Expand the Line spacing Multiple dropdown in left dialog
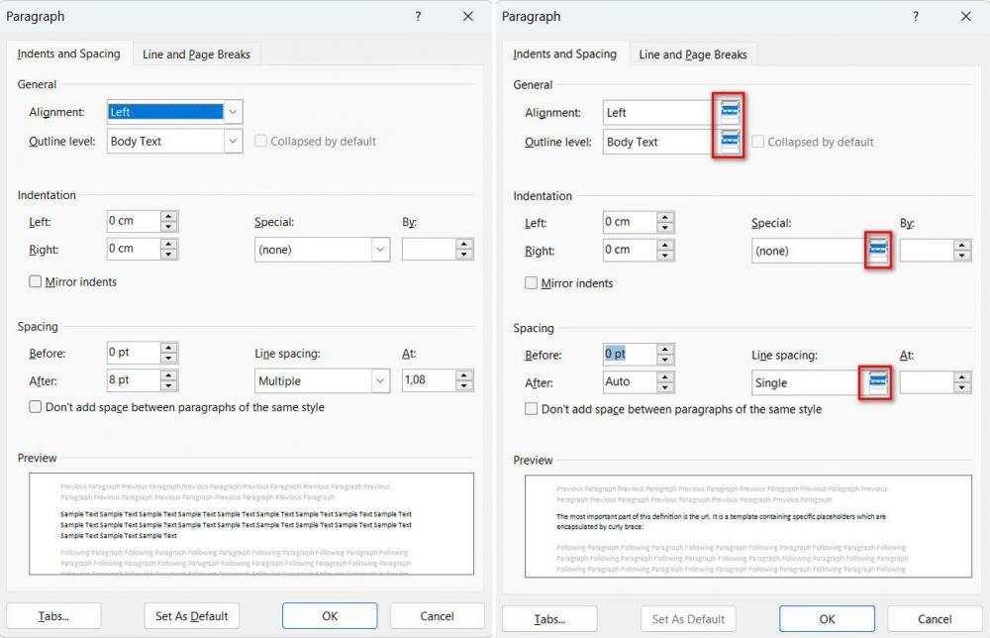Screen dimensions: 990x638 (x=380, y=380)
